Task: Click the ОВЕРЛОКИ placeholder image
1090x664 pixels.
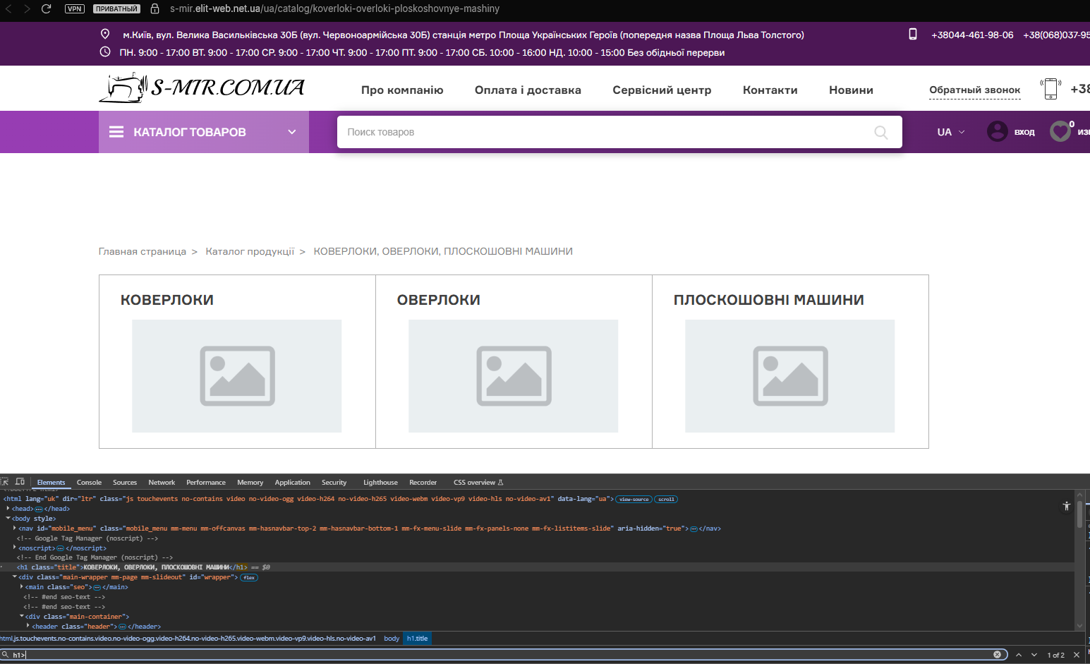Action: pos(514,376)
